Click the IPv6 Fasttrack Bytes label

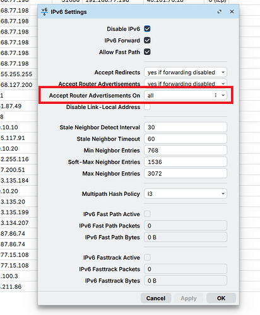(x=112, y=281)
